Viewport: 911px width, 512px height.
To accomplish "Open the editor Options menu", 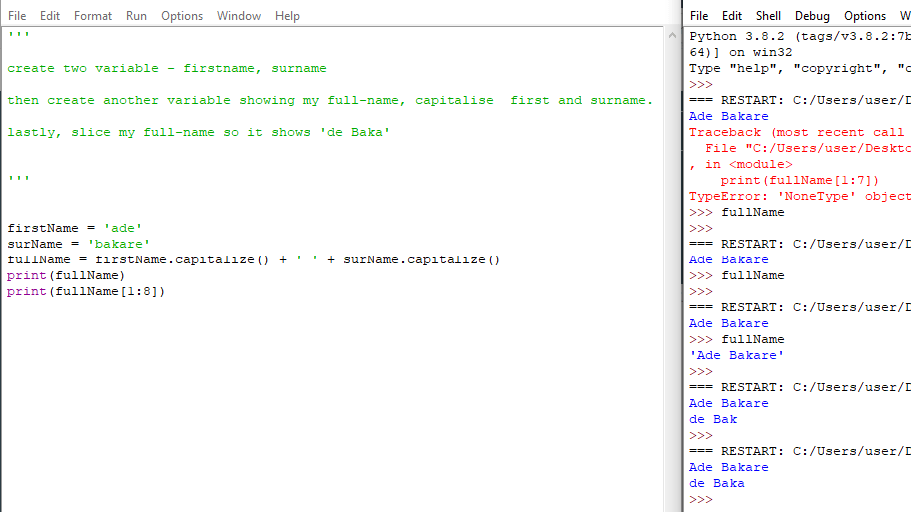I will coord(182,16).
